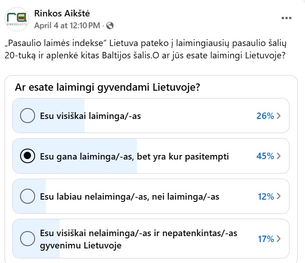The height and width of the screenshot is (263, 305).
Task: Select radio for 'Esu visiškai nelaiminga/-as ir nepatenkintas'
Action: tap(27, 238)
